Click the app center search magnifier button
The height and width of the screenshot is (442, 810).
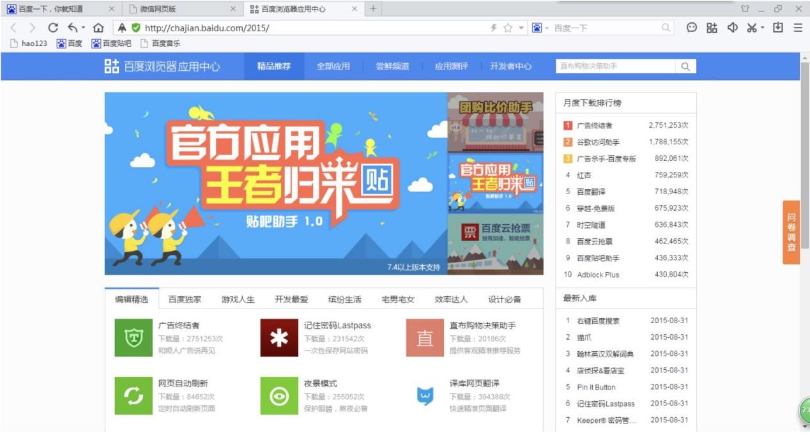685,66
